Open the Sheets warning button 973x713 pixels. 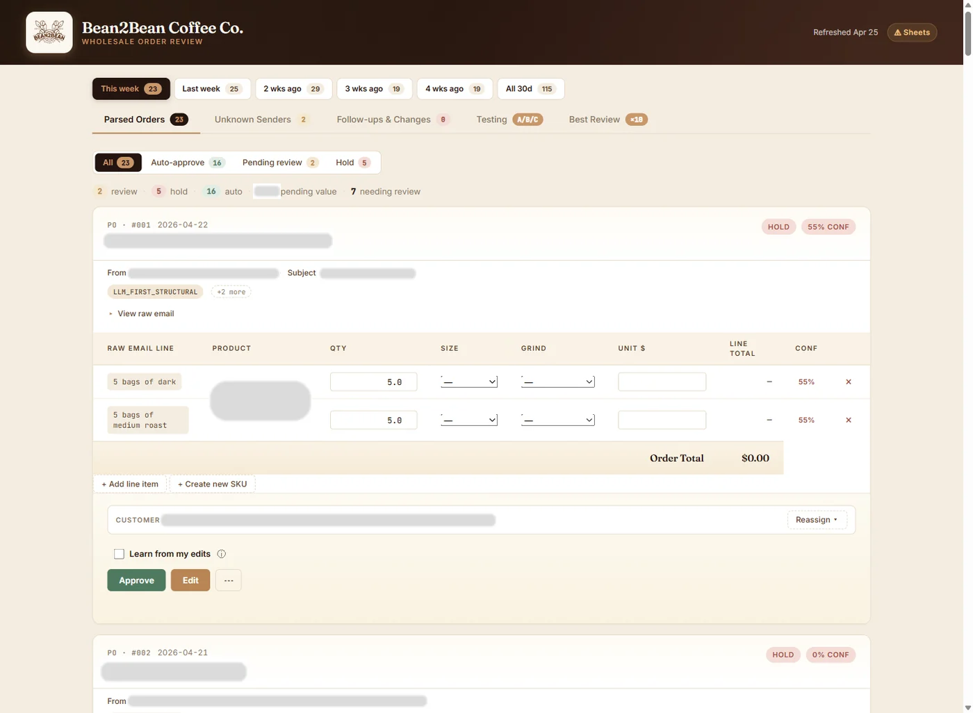click(912, 33)
